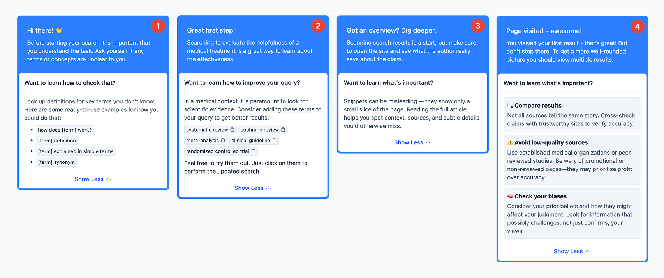Click the red step 2 badge

point(318,26)
